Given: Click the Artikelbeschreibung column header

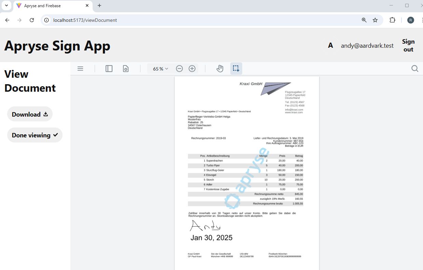Looking at the screenshot, I should pos(218,156).
